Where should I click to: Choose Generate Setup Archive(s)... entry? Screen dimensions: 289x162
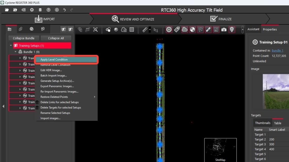point(66,81)
